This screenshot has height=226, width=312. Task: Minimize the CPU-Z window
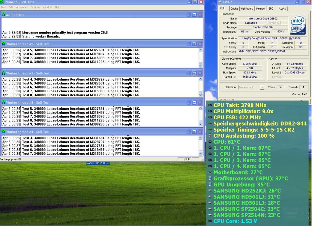[x=297, y=2]
